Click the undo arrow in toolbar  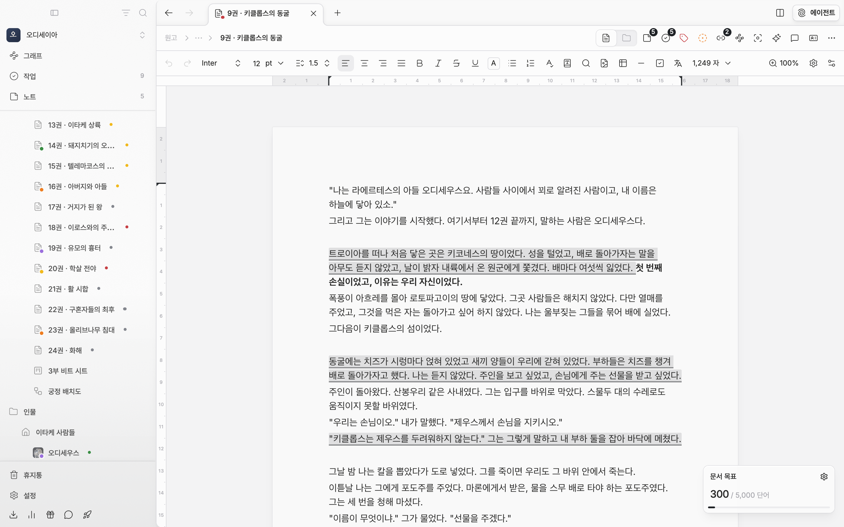(x=169, y=63)
